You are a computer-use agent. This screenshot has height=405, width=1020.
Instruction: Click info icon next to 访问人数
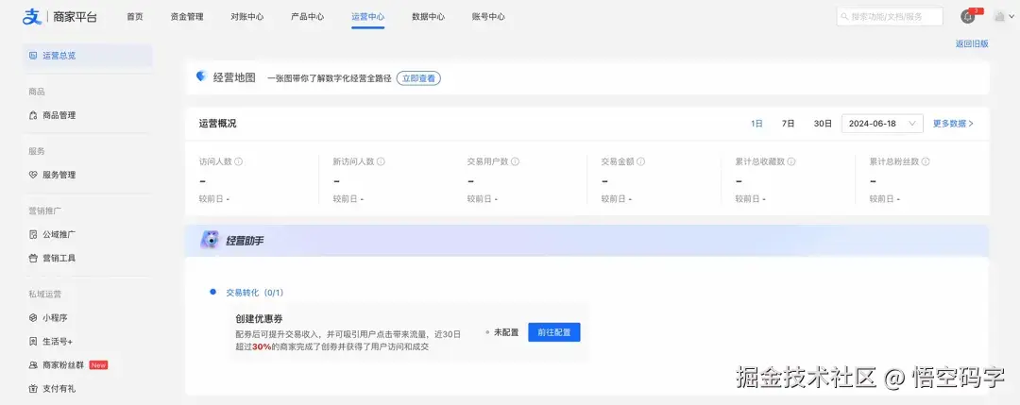pos(239,161)
